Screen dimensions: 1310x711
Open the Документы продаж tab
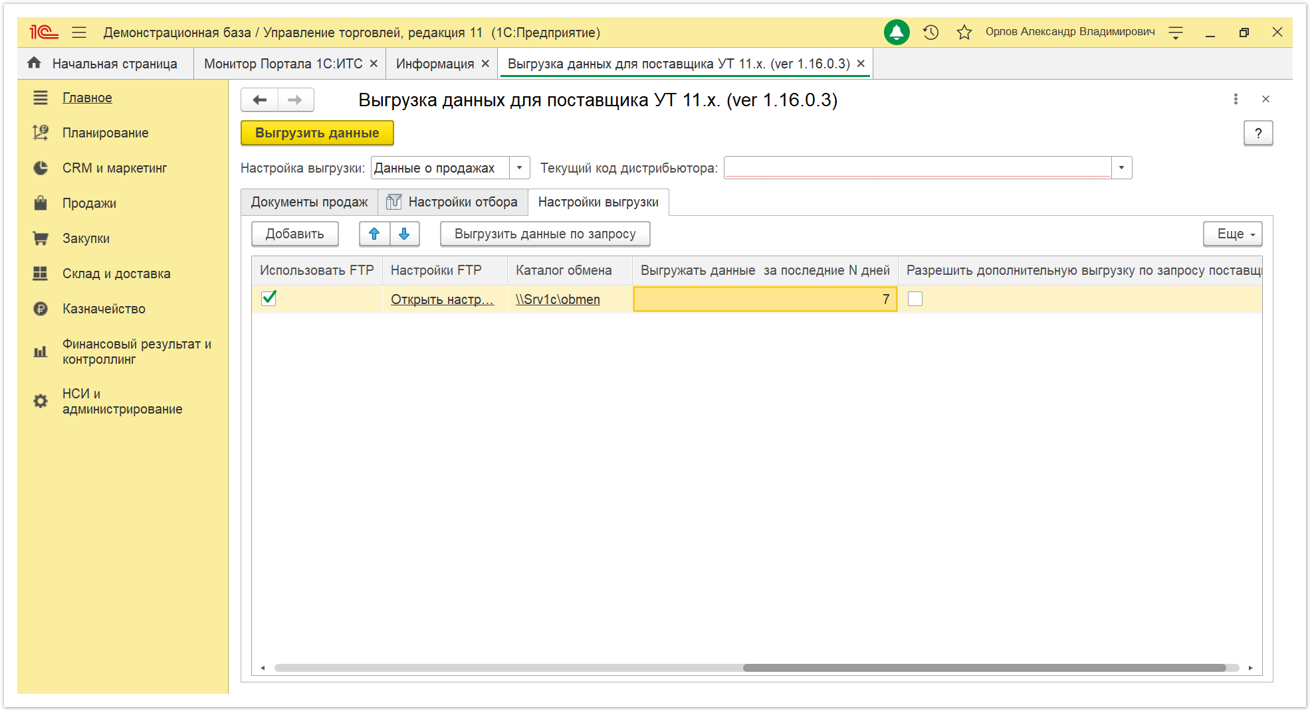[x=309, y=202]
